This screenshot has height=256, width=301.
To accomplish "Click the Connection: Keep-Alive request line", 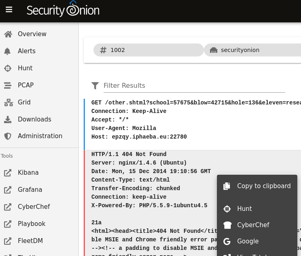I will [129, 111].
